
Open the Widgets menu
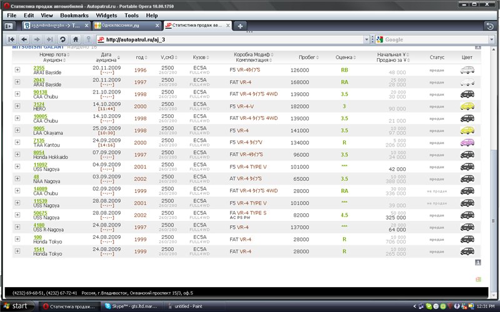click(106, 15)
